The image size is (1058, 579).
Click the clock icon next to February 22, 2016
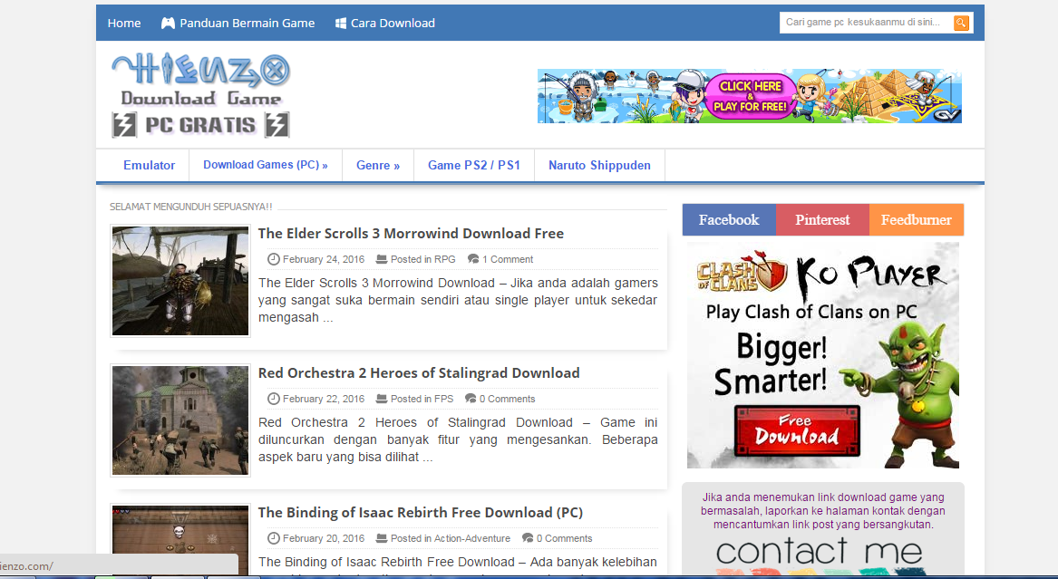coord(273,399)
